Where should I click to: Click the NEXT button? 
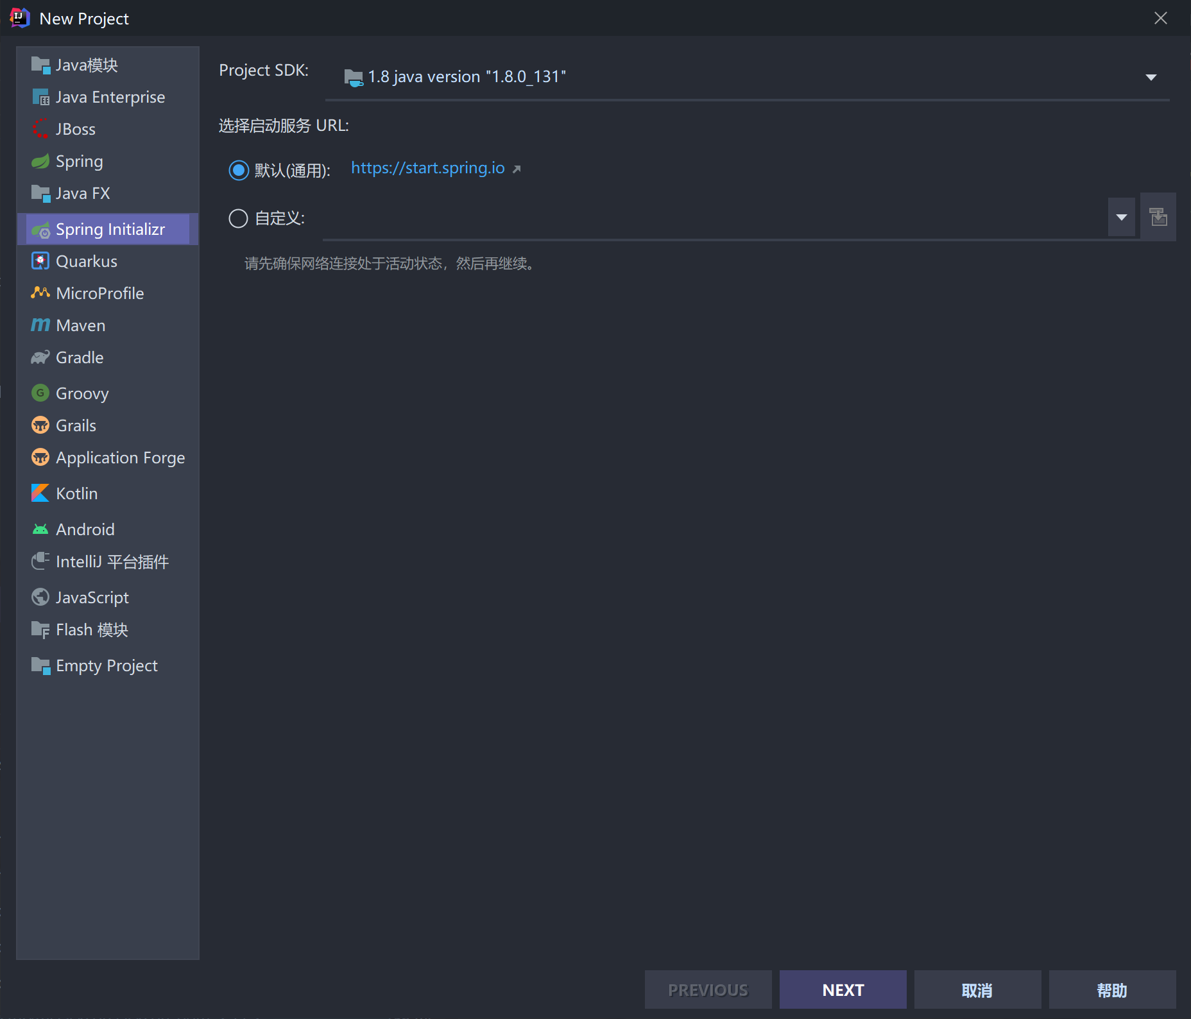(x=843, y=989)
